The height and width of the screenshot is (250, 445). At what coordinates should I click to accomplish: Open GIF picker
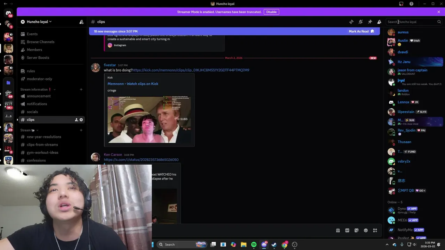coord(347,230)
